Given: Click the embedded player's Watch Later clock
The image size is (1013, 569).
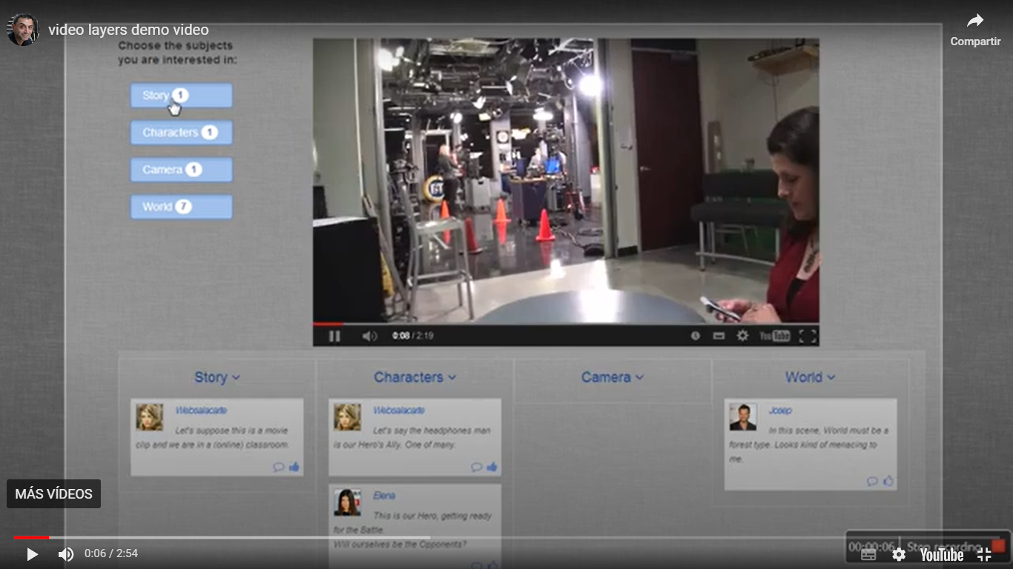Looking at the screenshot, I should (695, 336).
